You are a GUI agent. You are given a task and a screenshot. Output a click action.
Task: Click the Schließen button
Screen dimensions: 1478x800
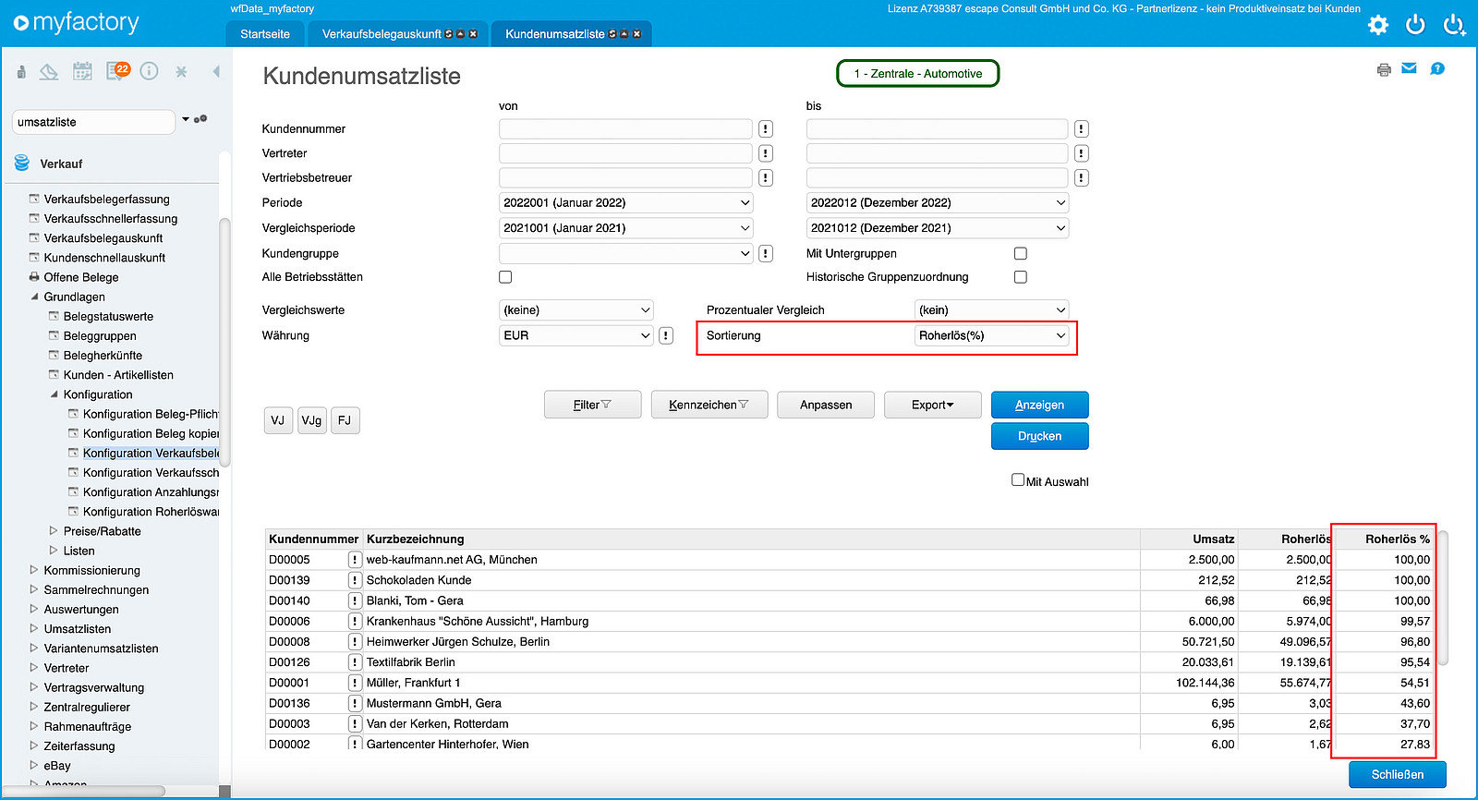pos(1398,775)
